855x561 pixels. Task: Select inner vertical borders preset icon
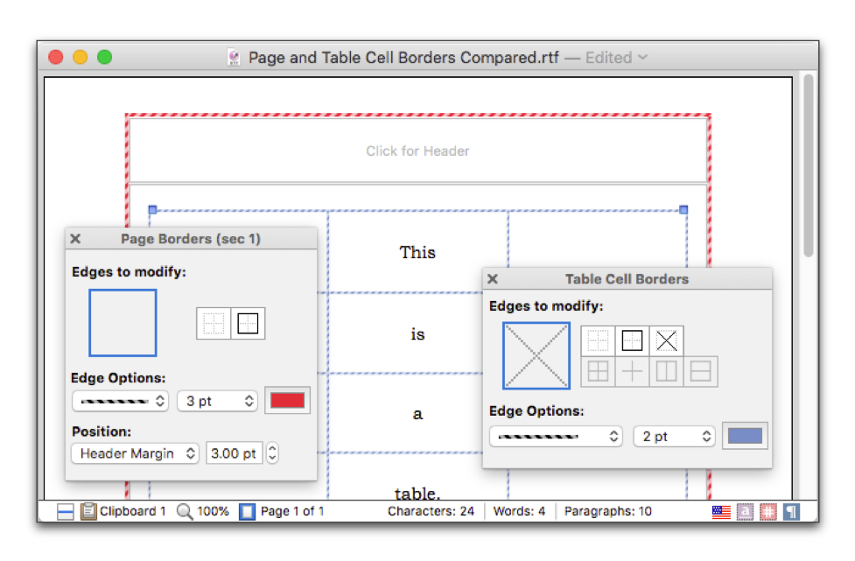pyautogui.click(x=666, y=372)
